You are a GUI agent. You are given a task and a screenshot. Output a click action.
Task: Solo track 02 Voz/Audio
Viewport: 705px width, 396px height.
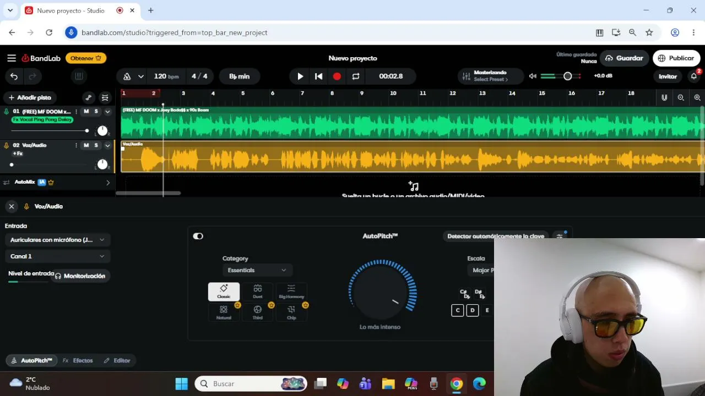pyautogui.click(x=96, y=145)
